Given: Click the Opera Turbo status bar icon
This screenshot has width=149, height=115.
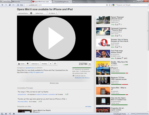Looking at the screenshot, I should tap(14, 114).
